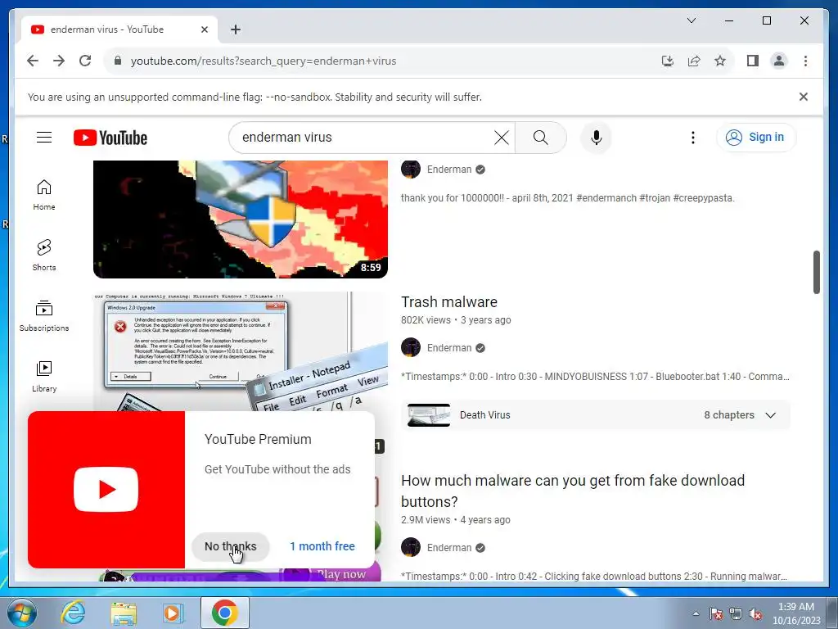Play the 8:59 video thumbnail
Viewport: 838px width, 629px height.
(241, 219)
